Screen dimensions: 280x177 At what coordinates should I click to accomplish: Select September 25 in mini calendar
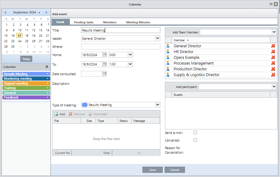coord(27,41)
